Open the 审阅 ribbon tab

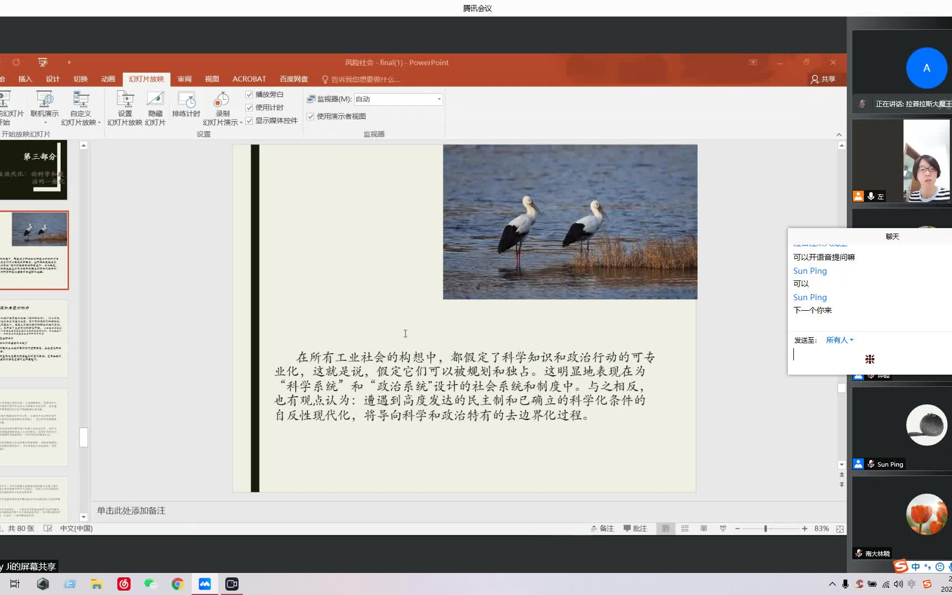(x=185, y=79)
